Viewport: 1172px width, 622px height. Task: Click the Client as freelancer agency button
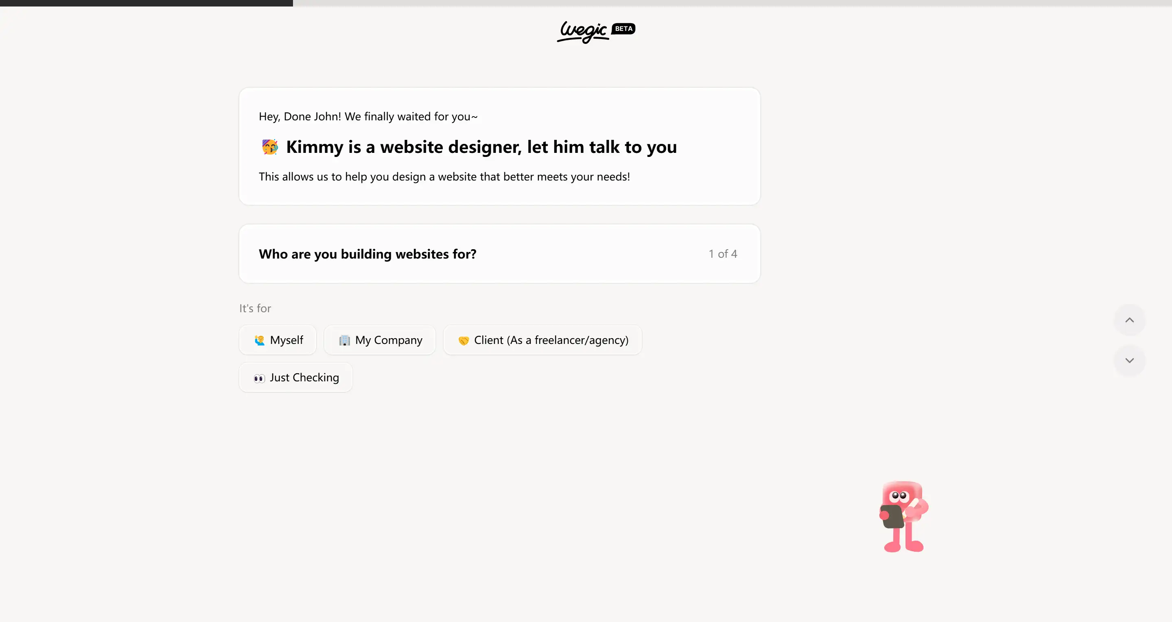click(x=542, y=339)
